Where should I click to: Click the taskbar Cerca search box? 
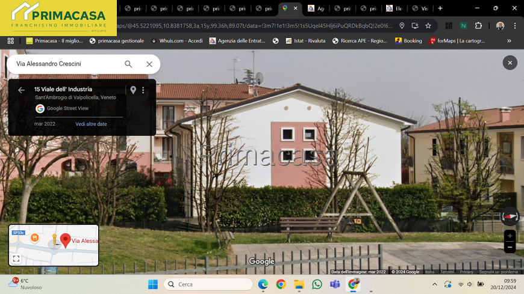coord(208,284)
